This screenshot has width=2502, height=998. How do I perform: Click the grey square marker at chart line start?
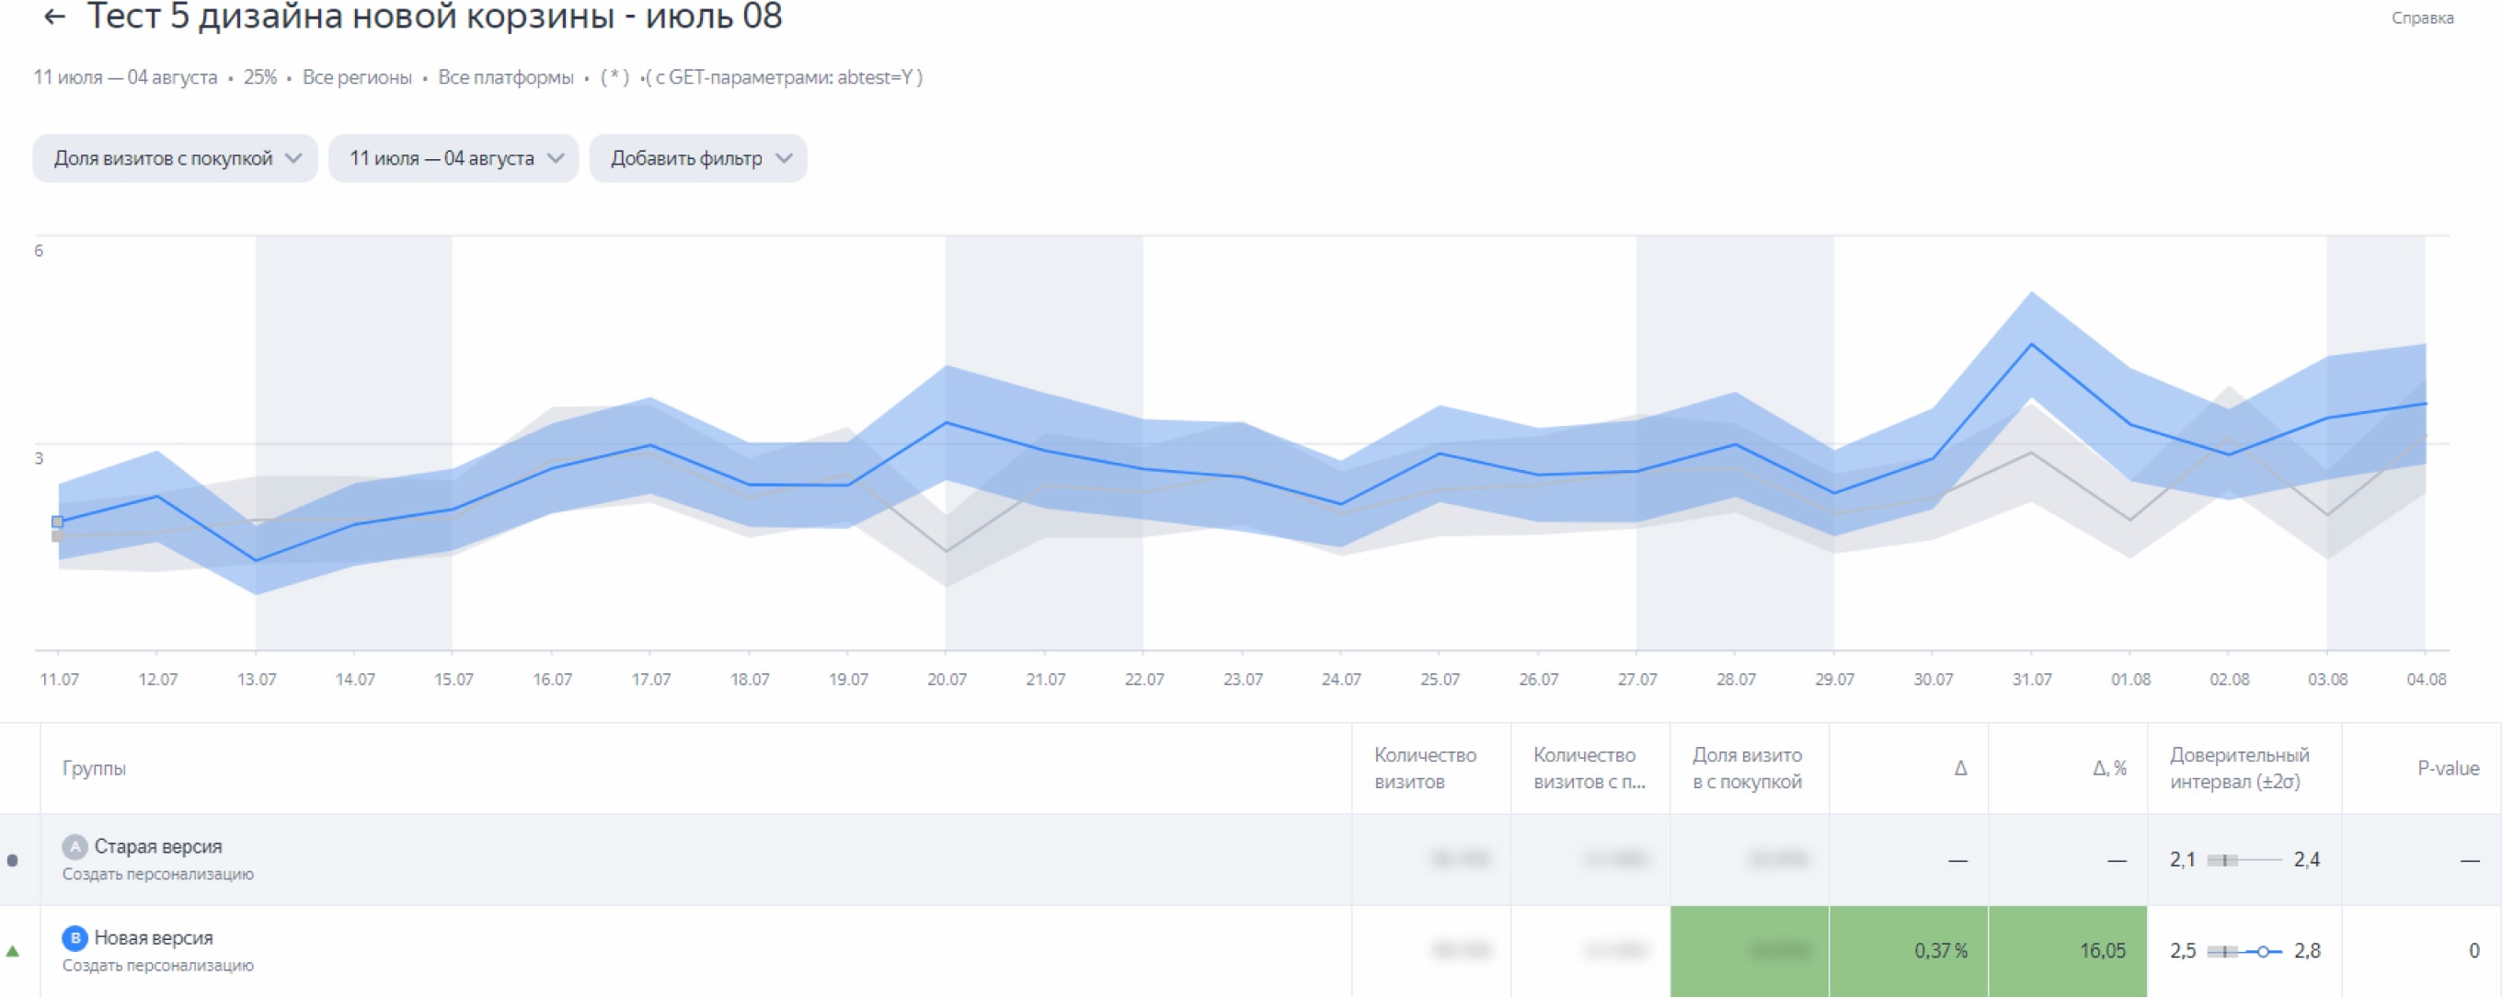click(x=57, y=536)
